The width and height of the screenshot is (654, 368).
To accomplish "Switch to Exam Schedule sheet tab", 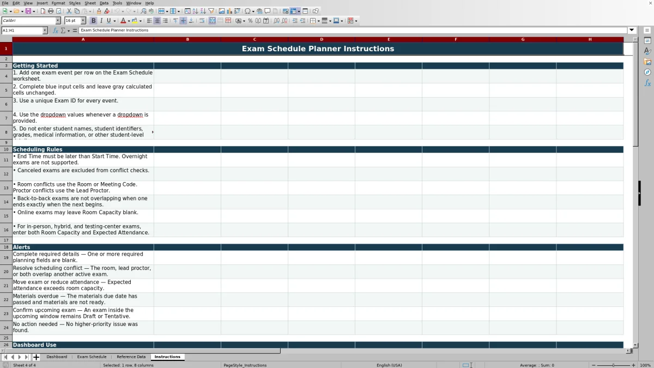I will [92, 357].
